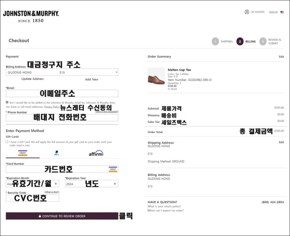The image size is (290, 236).
Task: Click the credit card icon inside Card Number field
Action: tap(113, 169)
